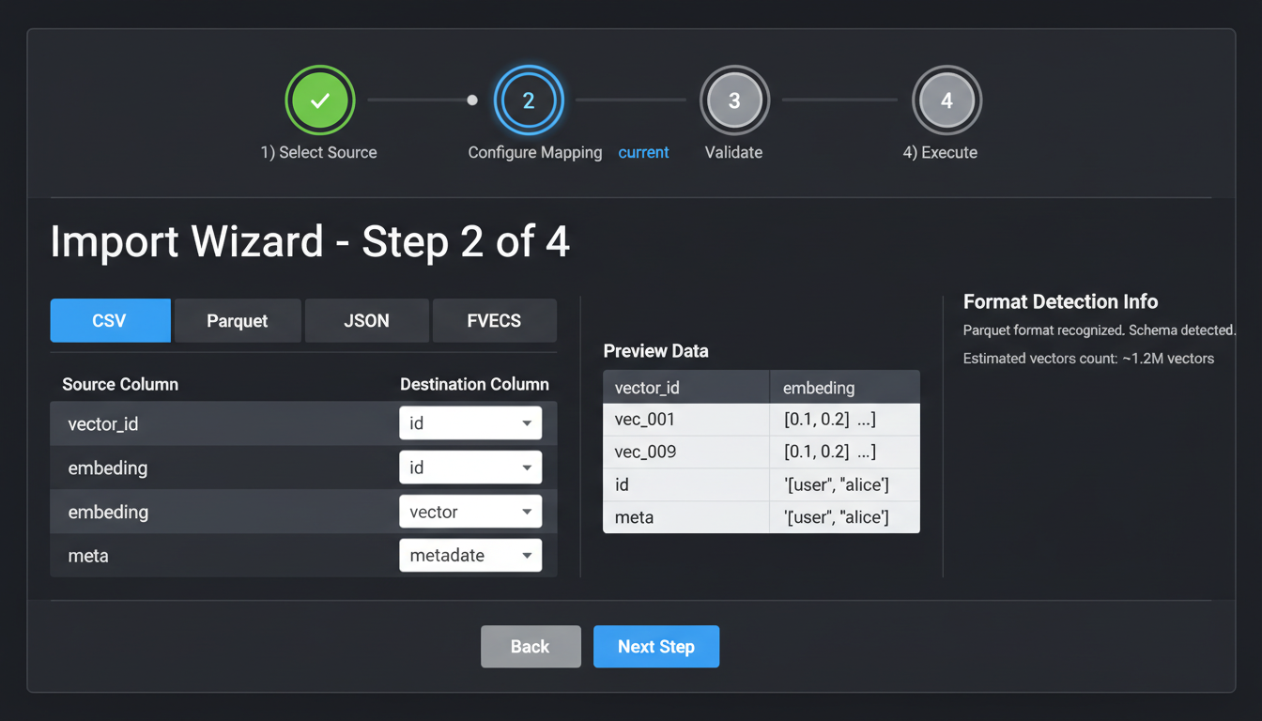Open the vector destination dropdown for embeding
Screen dimensions: 1262x721
click(470, 511)
